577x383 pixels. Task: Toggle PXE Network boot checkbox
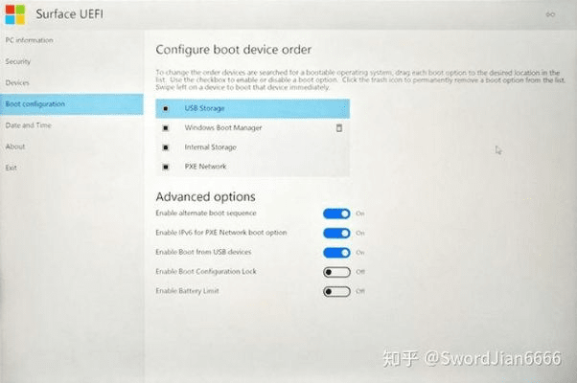tap(166, 167)
